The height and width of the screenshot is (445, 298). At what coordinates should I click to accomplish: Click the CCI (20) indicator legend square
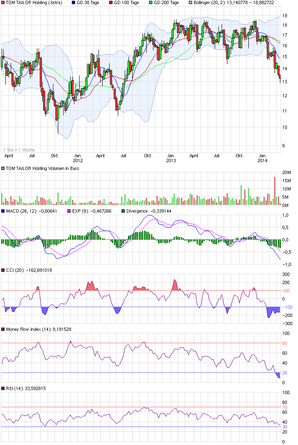pyautogui.click(x=3, y=270)
